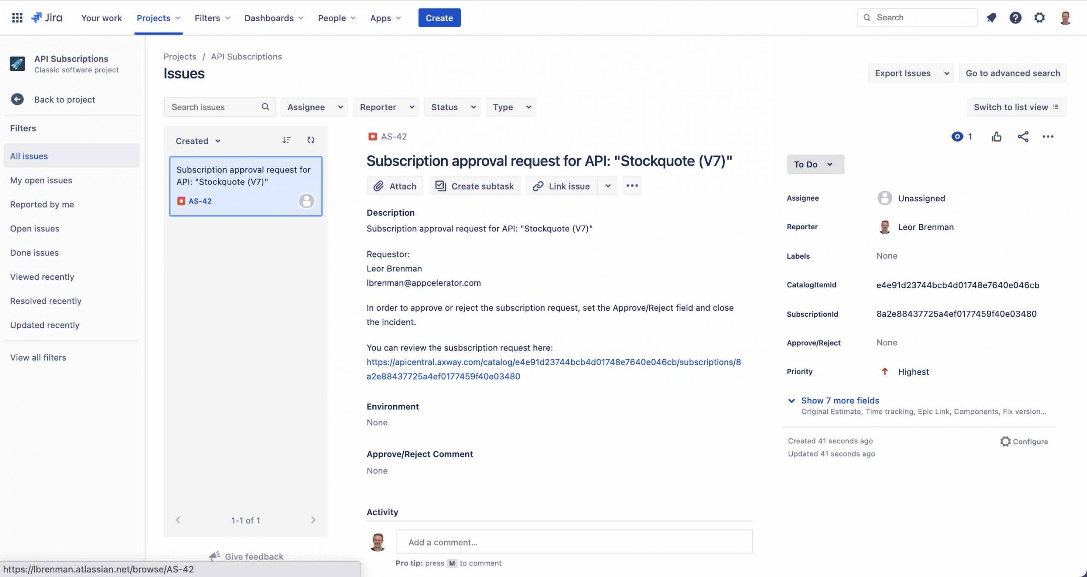Open the Link issue dropdown arrow
Image resolution: width=1087 pixels, height=577 pixels.
pos(608,186)
